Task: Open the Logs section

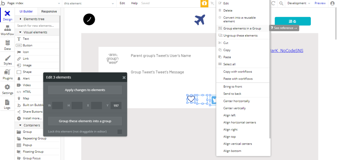Action: (x=7, y=104)
